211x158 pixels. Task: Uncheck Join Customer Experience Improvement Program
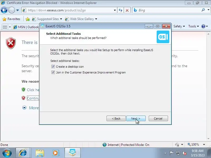pyautogui.click(x=53, y=72)
